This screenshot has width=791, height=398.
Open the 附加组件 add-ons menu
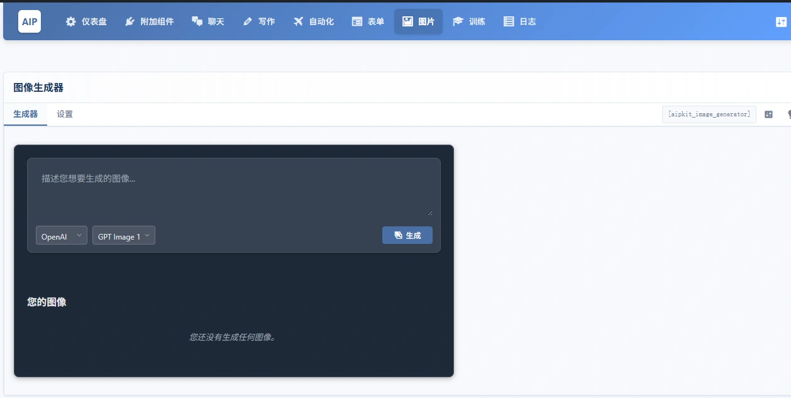pos(149,21)
